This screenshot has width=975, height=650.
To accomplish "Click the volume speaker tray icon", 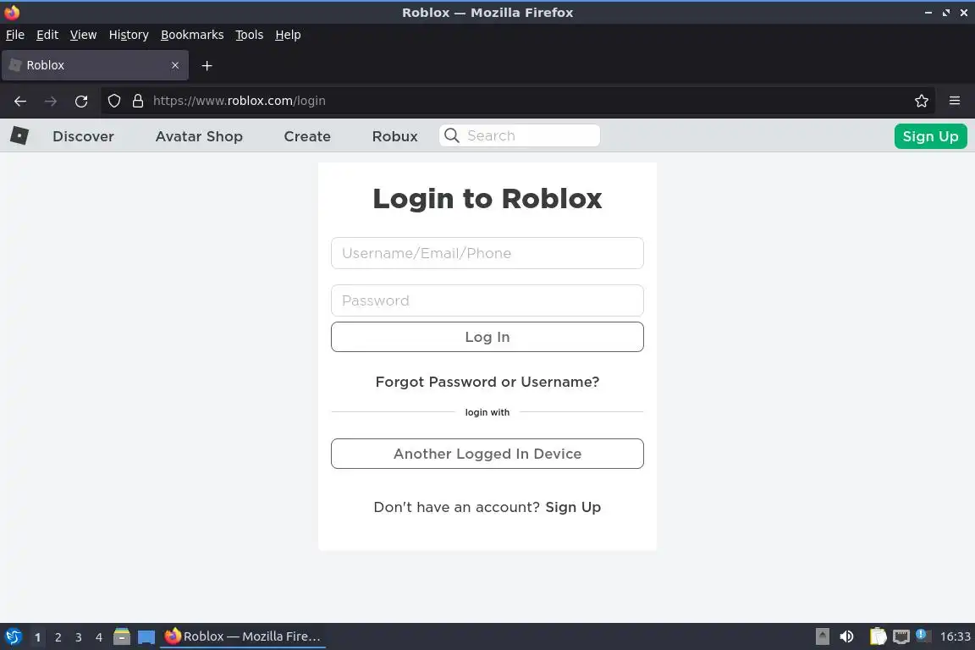I will (x=846, y=636).
